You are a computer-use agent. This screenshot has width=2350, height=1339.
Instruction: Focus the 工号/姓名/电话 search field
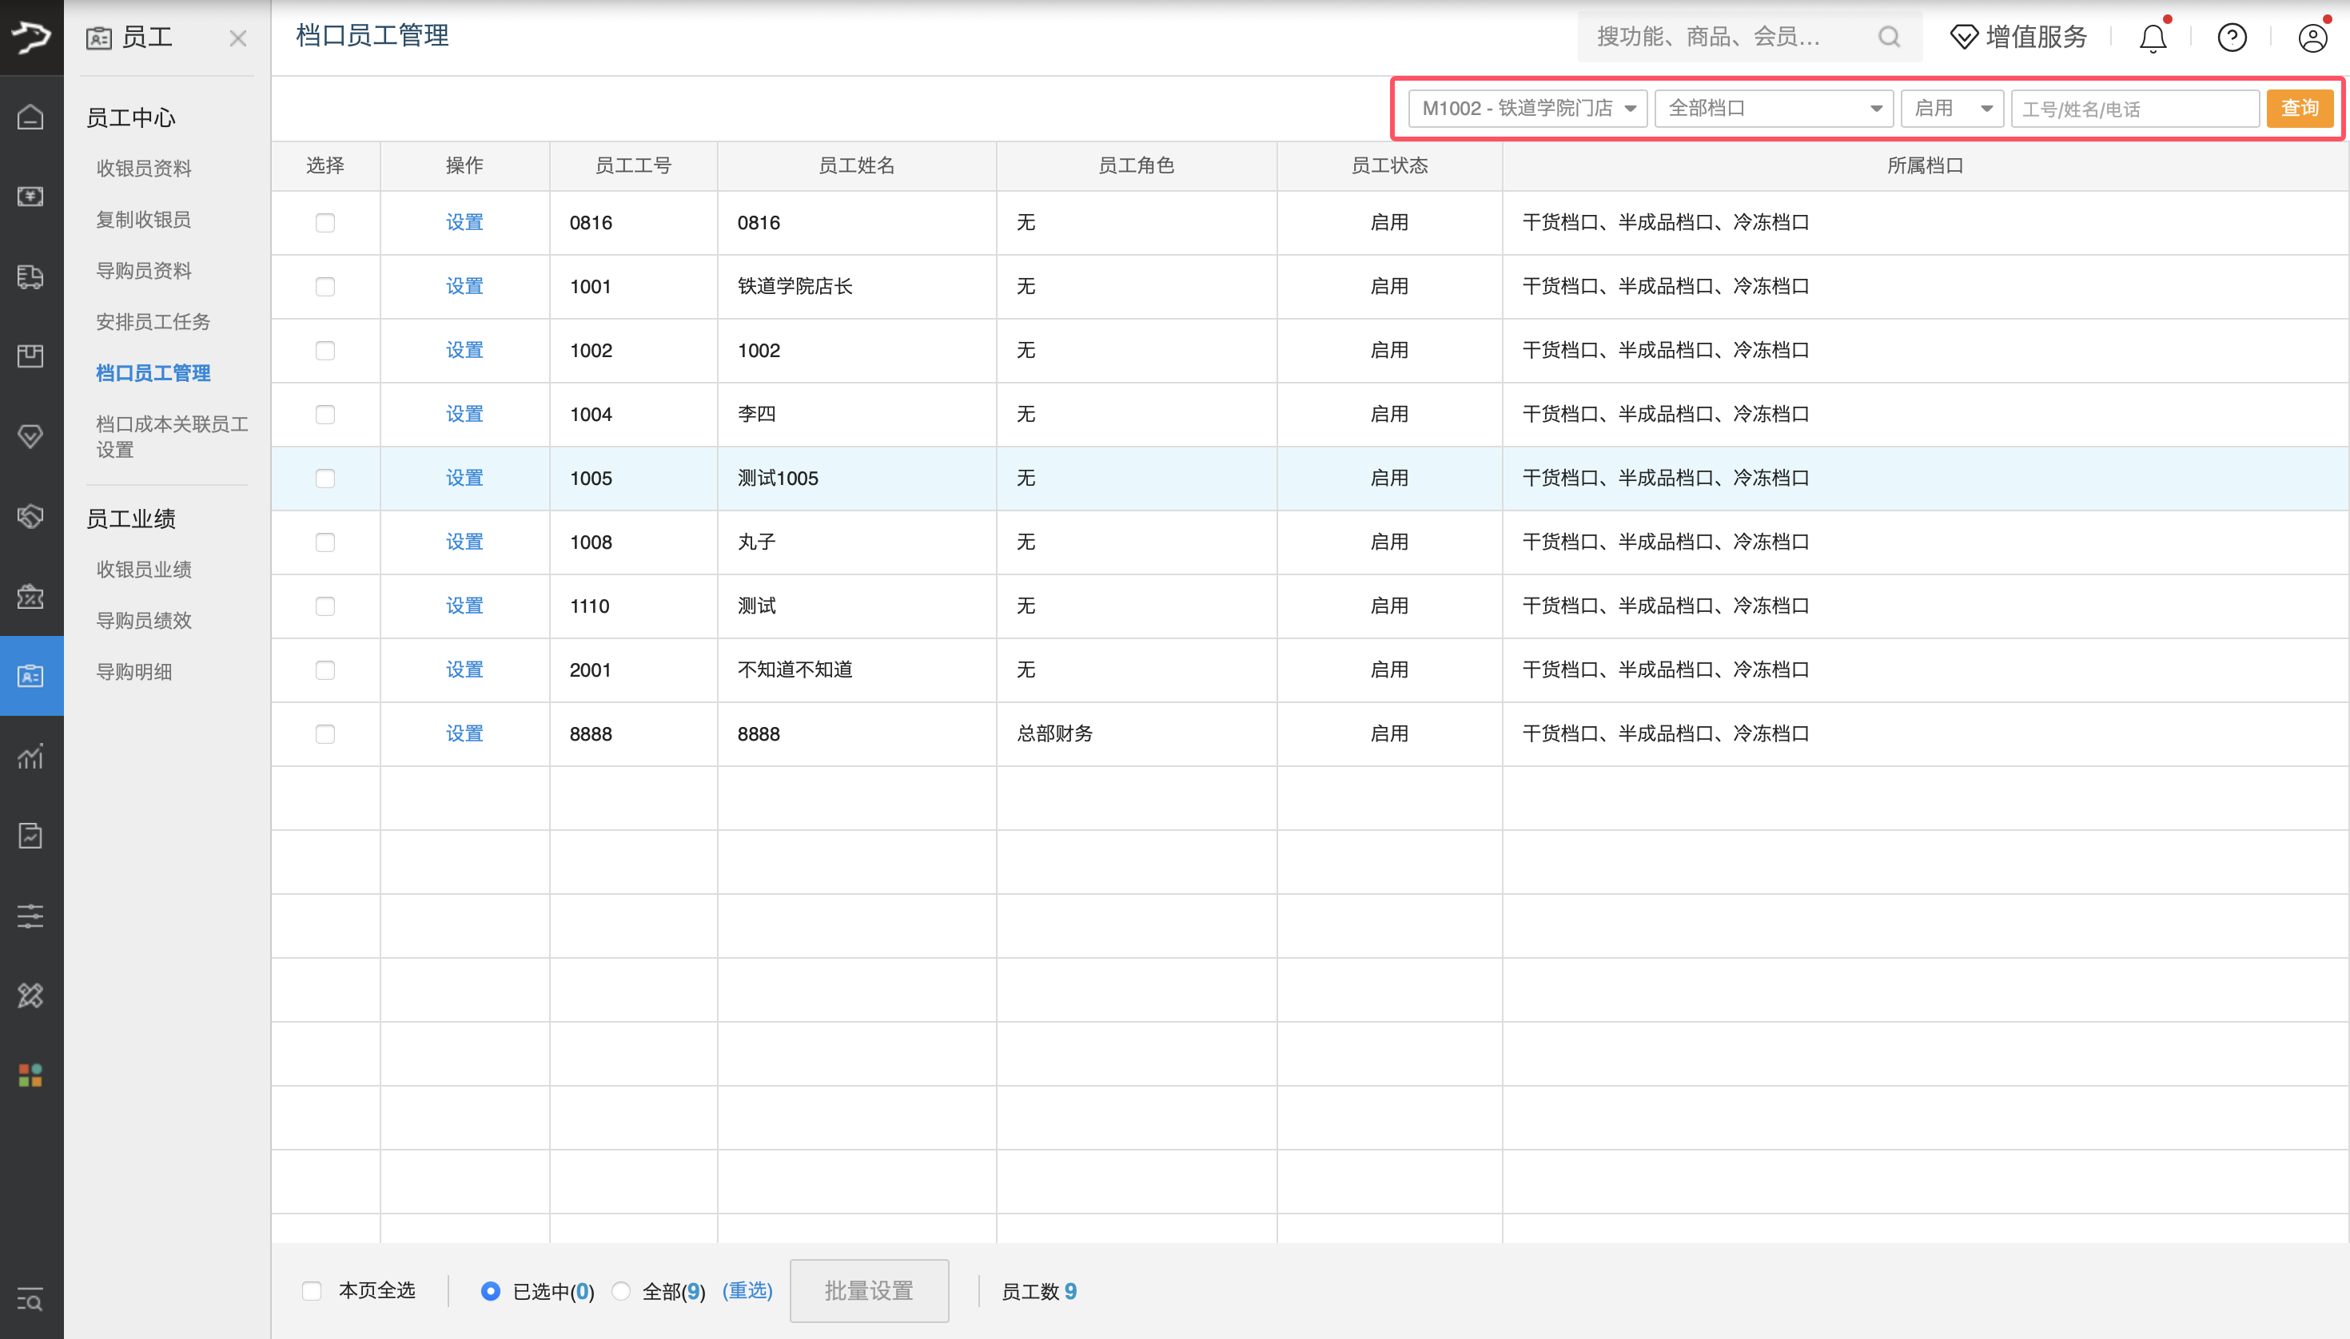click(2133, 109)
